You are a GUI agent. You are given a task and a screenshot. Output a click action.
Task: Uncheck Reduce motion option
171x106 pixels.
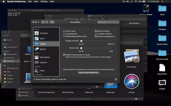point(96,31)
